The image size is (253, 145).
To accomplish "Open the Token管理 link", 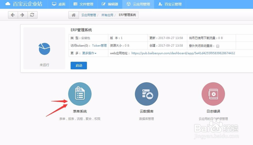I will (x=99, y=46).
